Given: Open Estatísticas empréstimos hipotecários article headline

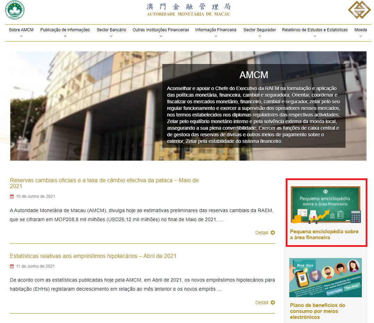Looking at the screenshot, I should point(93,256).
